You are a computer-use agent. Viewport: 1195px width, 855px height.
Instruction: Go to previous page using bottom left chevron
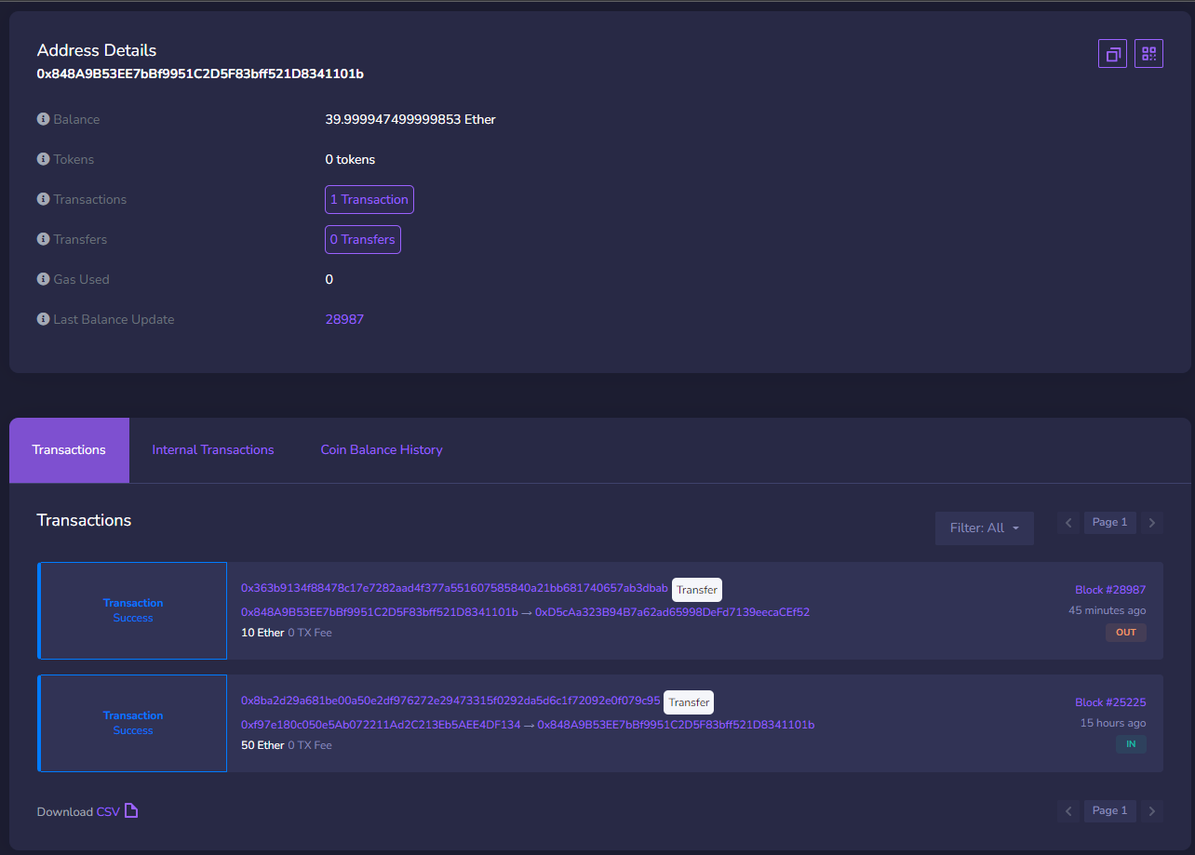(1068, 811)
